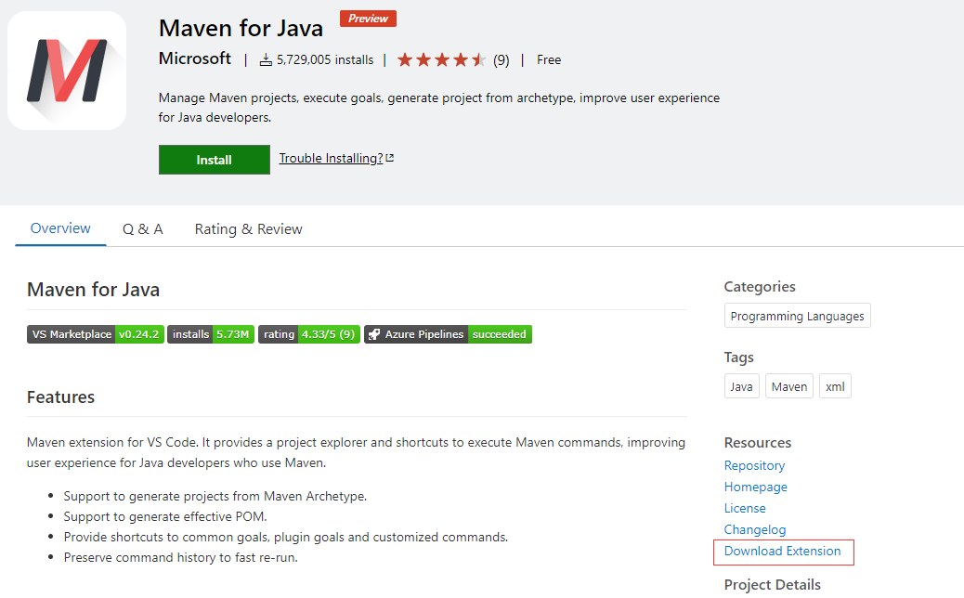Click the Maven tag
This screenshot has height=598, width=964.
pos(788,387)
